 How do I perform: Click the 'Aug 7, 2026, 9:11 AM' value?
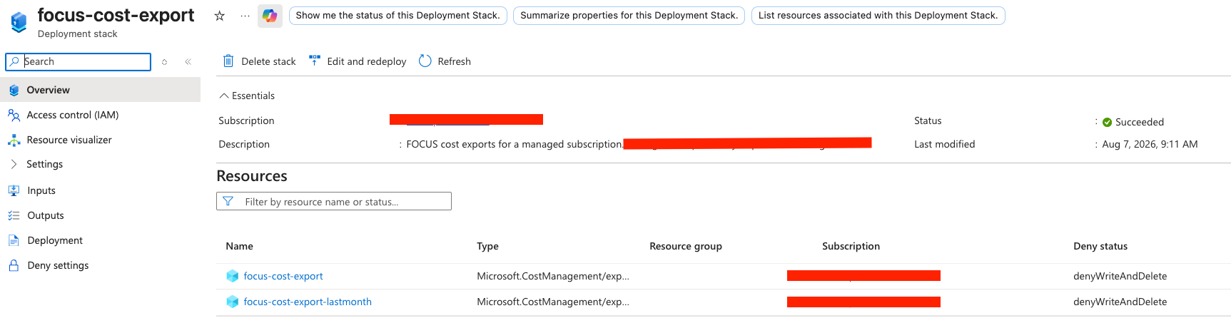click(x=1150, y=144)
